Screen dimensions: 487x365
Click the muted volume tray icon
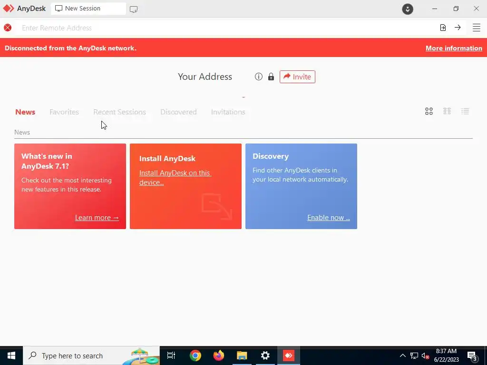pyautogui.click(x=425, y=356)
